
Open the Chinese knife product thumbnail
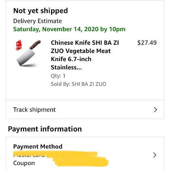[28, 53]
